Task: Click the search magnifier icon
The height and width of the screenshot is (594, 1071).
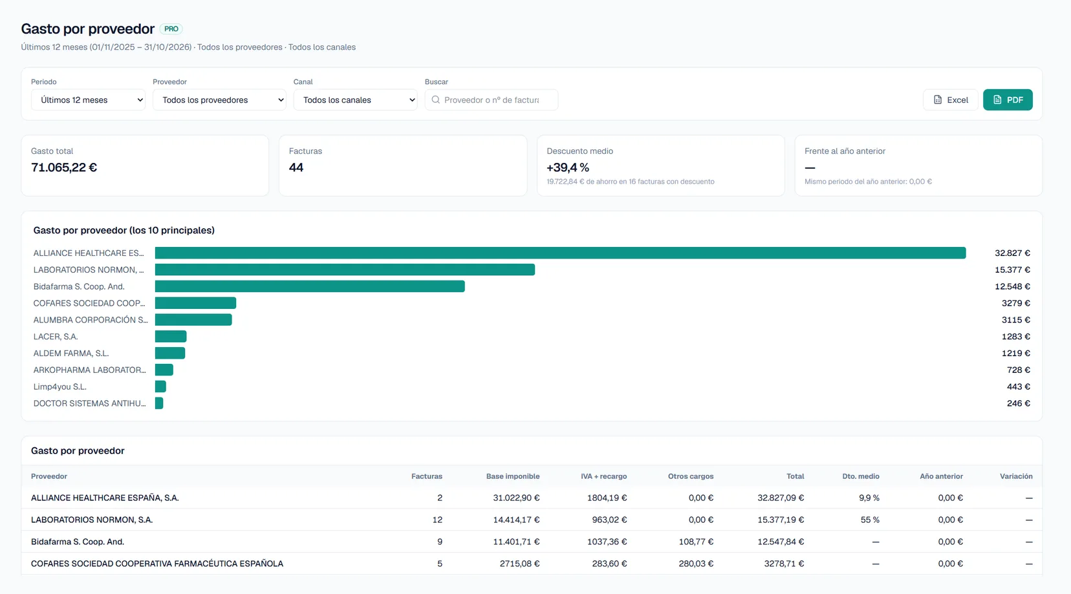Action: (x=436, y=100)
